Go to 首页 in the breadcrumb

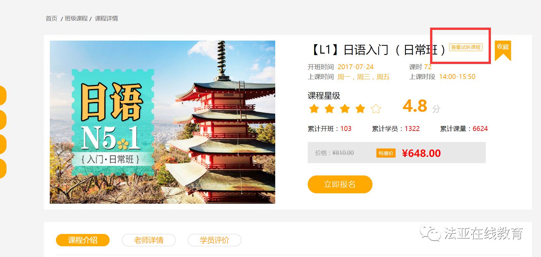(x=51, y=19)
